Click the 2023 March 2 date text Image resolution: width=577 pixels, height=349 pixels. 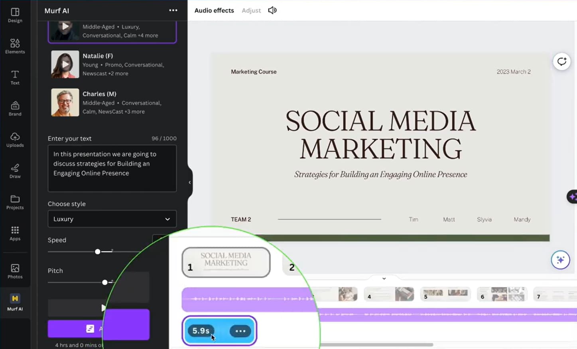[514, 72]
